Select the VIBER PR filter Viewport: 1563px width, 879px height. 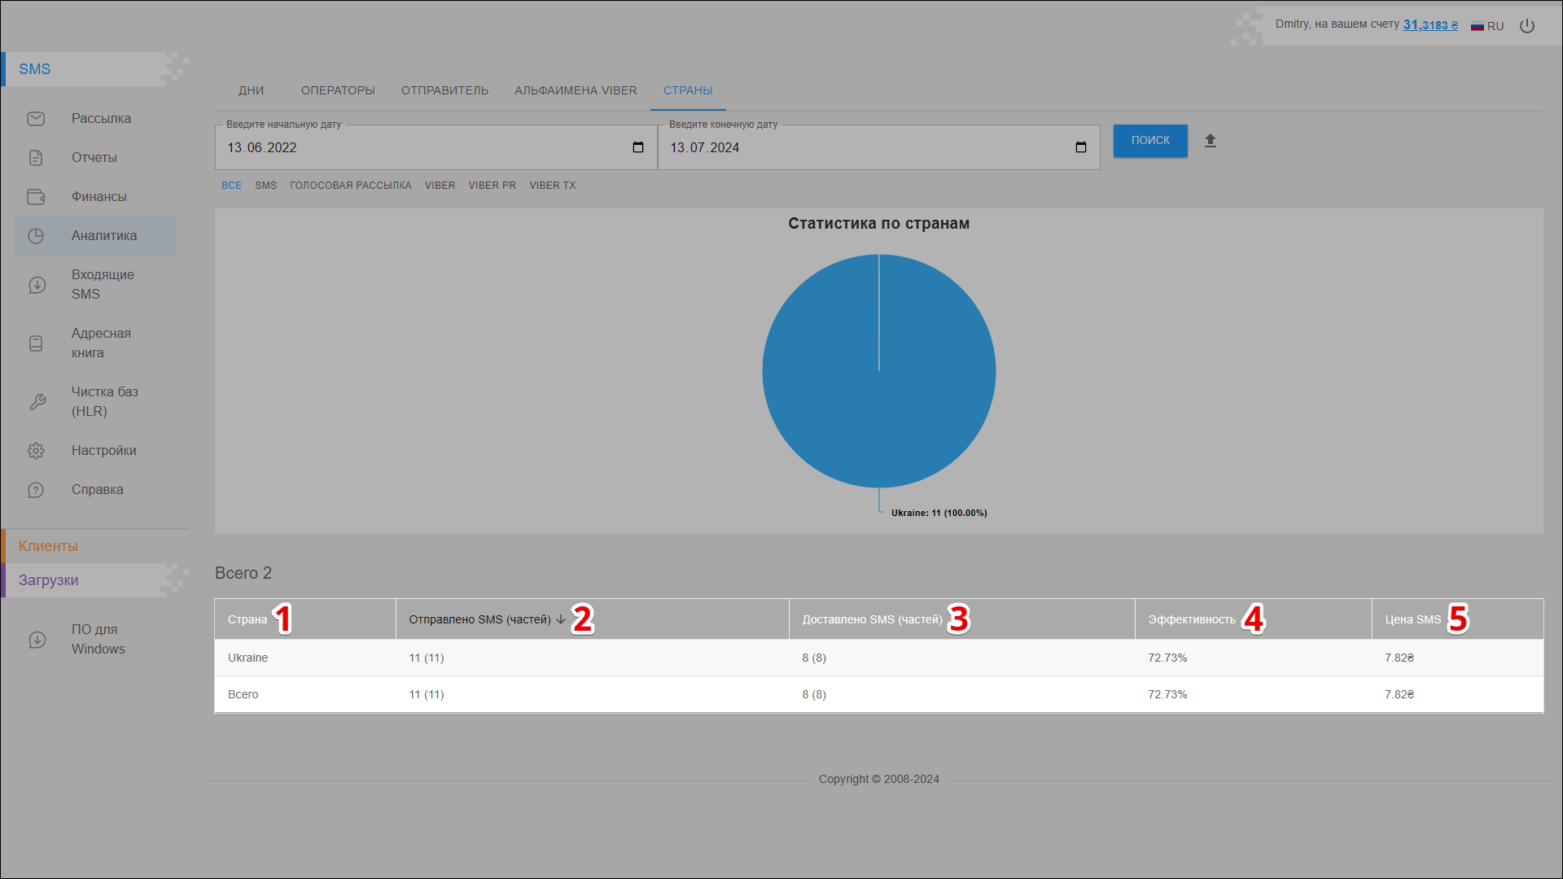click(492, 186)
